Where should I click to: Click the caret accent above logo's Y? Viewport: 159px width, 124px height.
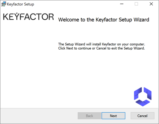(x=17, y=14)
